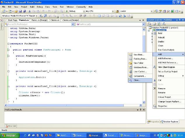Start debugging with the green play icon

pyautogui.click(x=67, y=11)
